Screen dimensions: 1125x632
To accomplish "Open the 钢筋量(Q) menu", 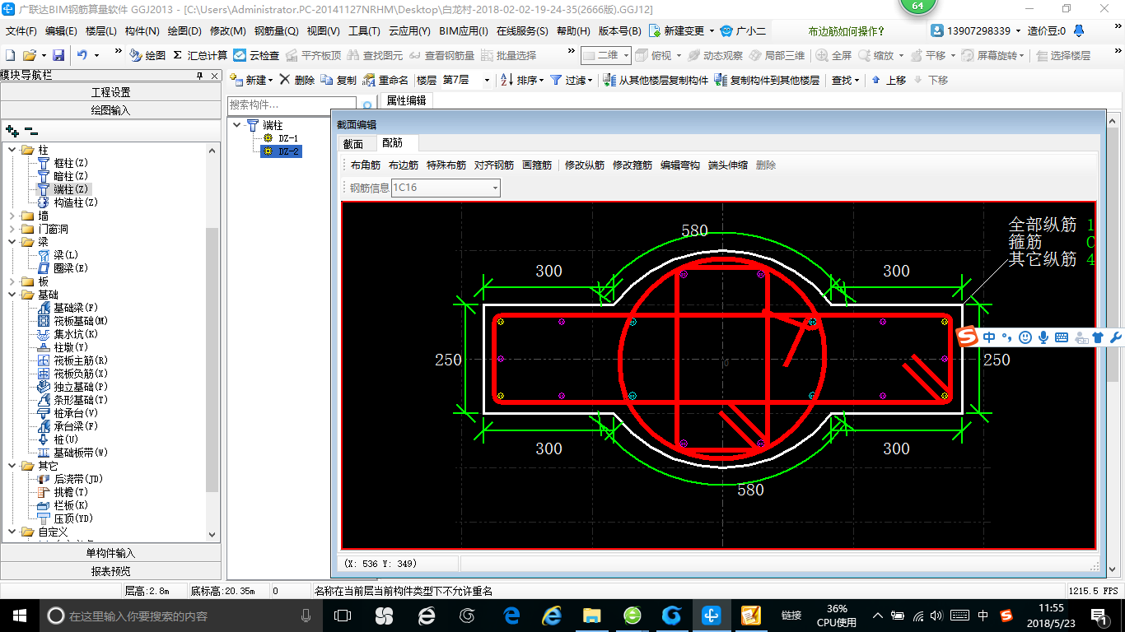I will click(277, 31).
